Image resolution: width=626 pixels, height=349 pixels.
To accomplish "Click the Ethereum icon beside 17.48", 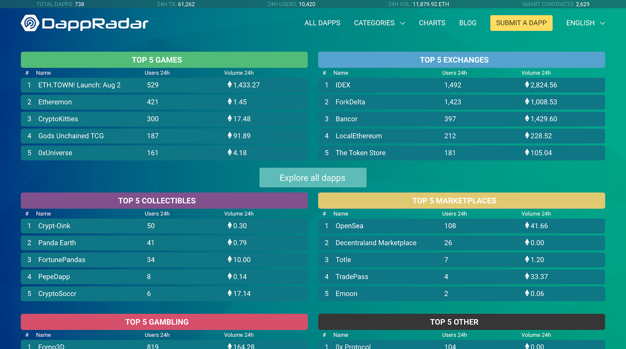I will [x=230, y=118].
